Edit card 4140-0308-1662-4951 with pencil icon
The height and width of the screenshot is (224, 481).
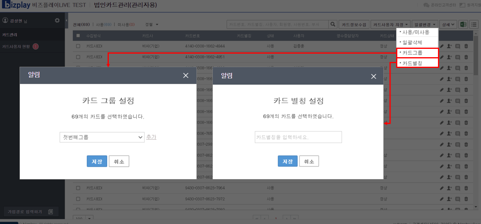click(442, 57)
